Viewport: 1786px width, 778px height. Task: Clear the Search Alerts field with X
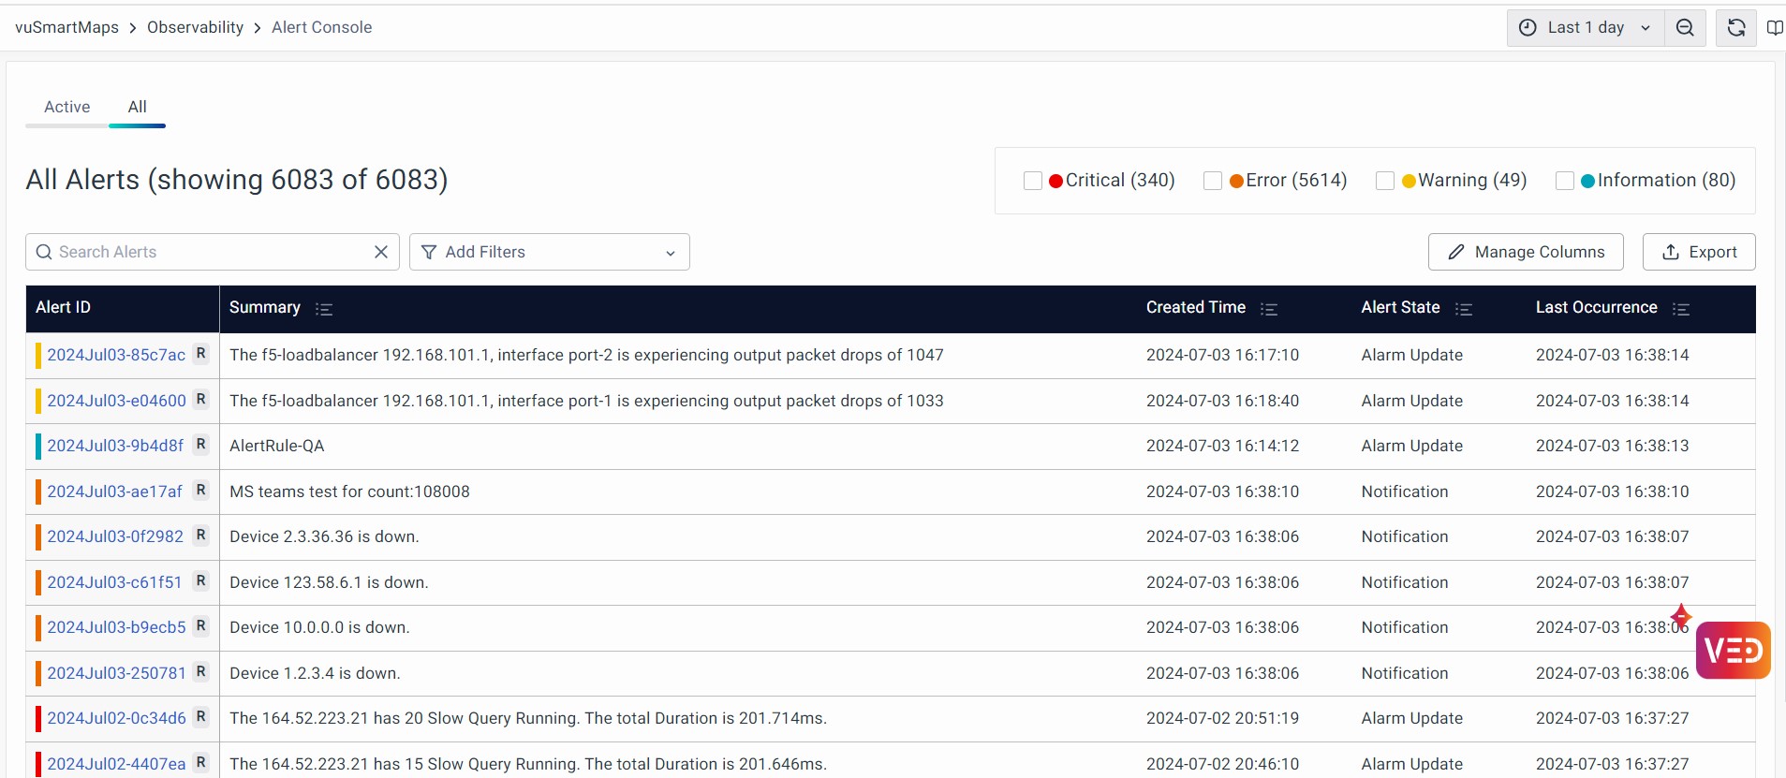click(381, 252)
